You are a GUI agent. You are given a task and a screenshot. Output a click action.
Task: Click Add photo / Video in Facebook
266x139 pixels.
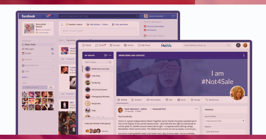tap(97, 24)
